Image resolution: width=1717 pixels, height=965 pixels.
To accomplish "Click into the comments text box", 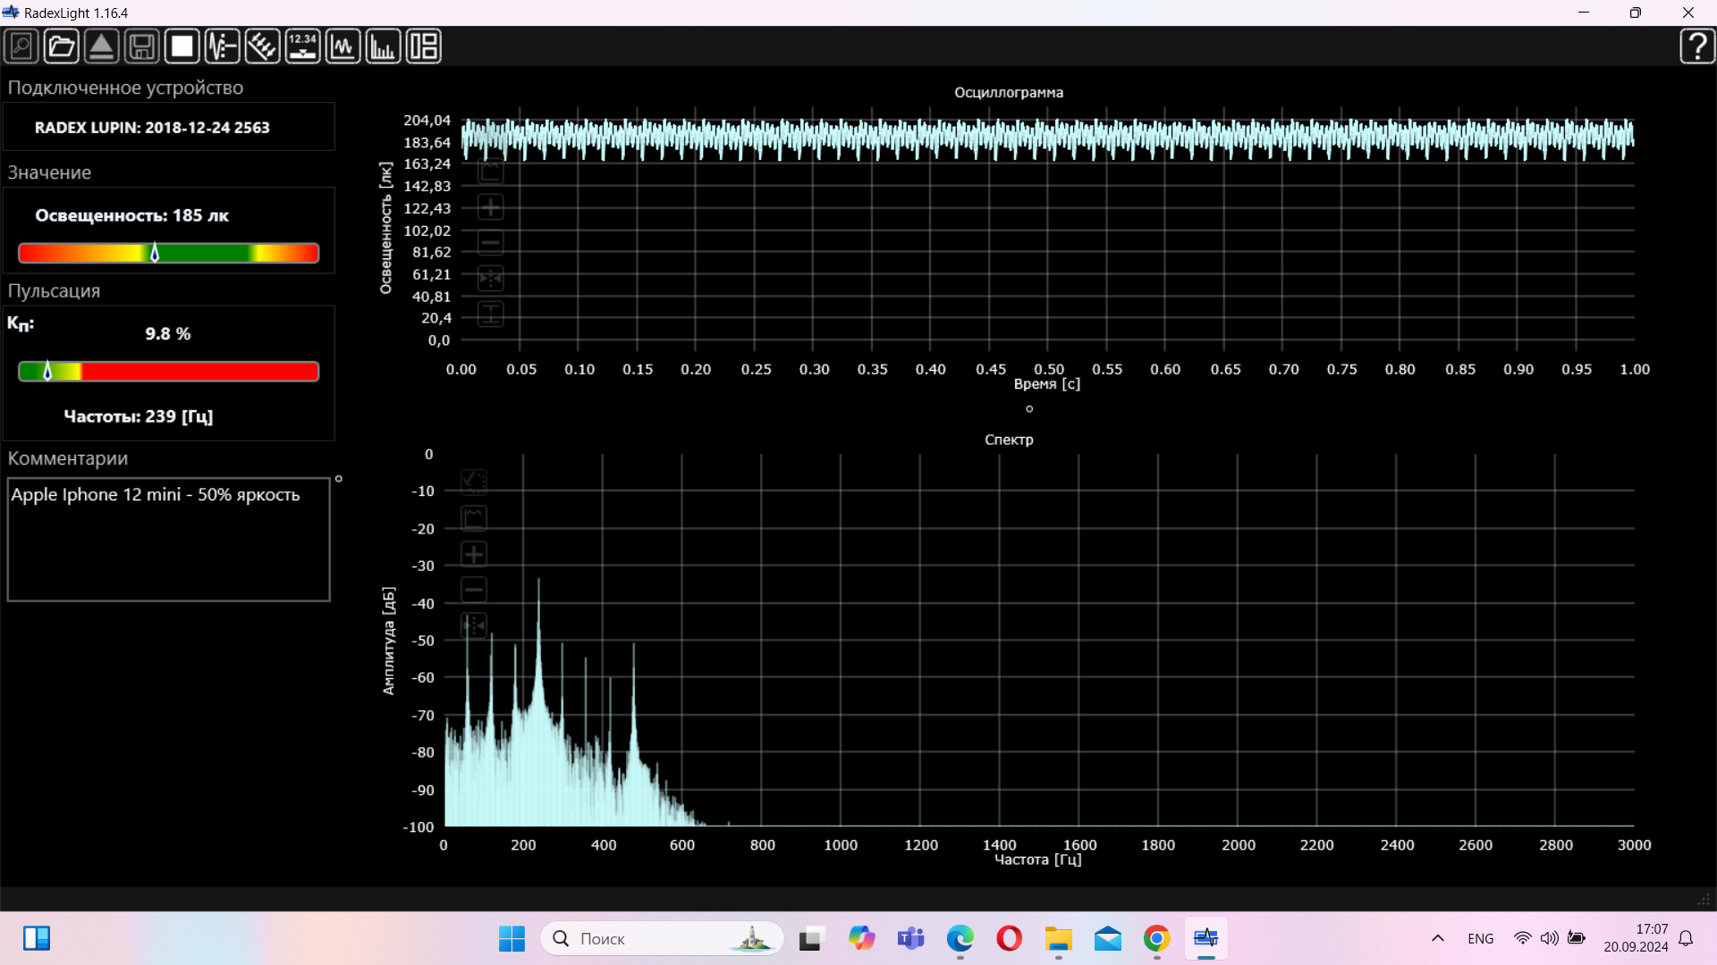I will click(169, 539).
